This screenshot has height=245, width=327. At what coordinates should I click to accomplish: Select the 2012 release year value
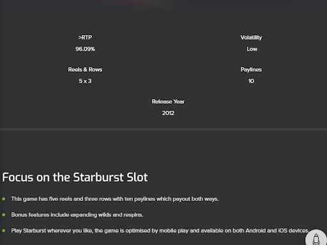pos(168,113)
